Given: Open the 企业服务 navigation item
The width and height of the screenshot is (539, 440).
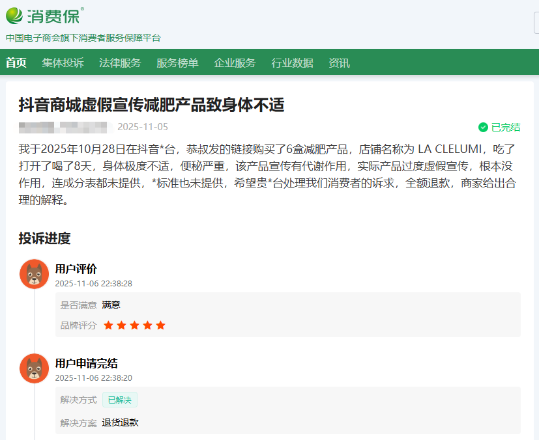Looking at the screenshot, I should click(x=235, y=63).
